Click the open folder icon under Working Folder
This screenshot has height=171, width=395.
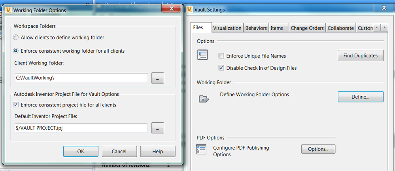204,99
